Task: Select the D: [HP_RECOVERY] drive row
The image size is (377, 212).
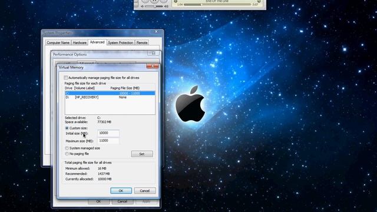Action: click(110, 97)
